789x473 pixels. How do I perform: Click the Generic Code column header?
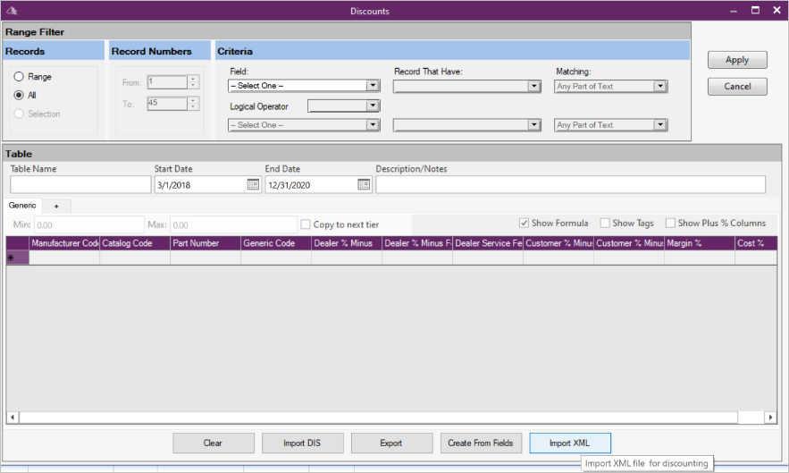coord(276,243)
